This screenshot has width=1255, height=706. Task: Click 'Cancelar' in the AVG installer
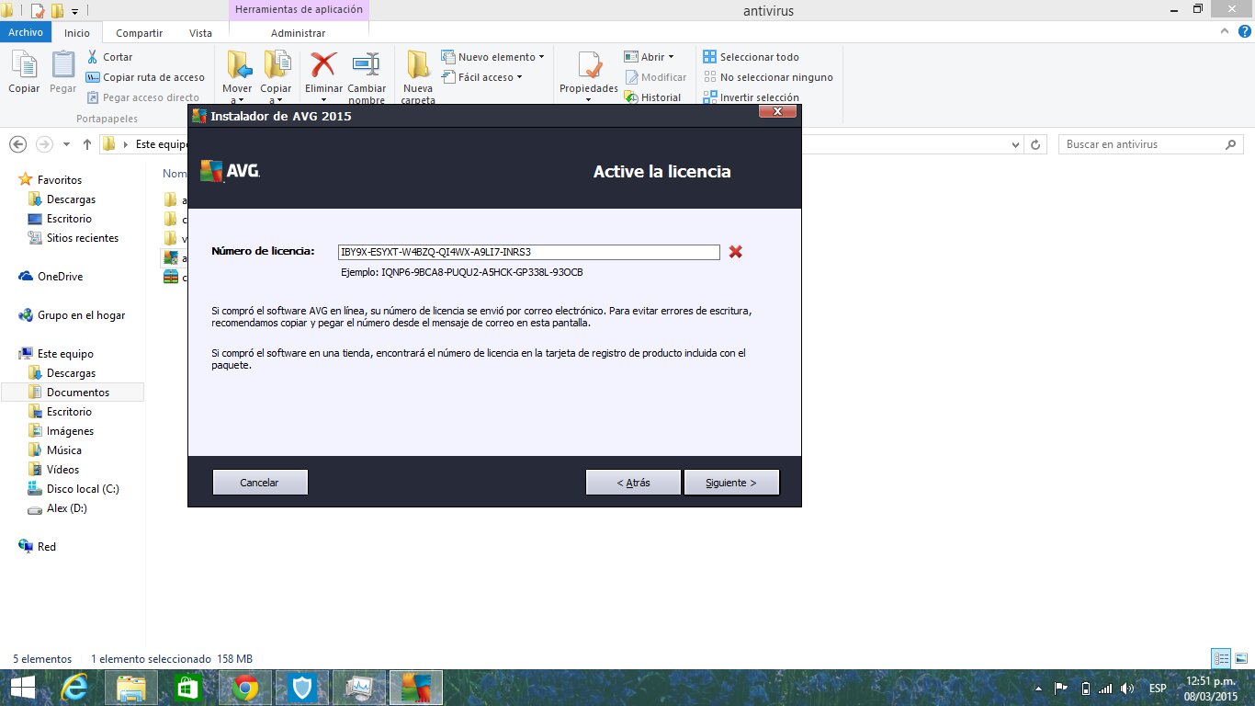click(260, 481)
